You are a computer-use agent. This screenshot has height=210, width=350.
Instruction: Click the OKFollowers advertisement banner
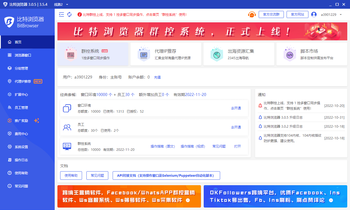[x=275, y=196]
